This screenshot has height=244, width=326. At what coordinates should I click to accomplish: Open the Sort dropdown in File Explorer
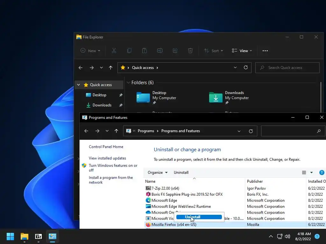213,51
